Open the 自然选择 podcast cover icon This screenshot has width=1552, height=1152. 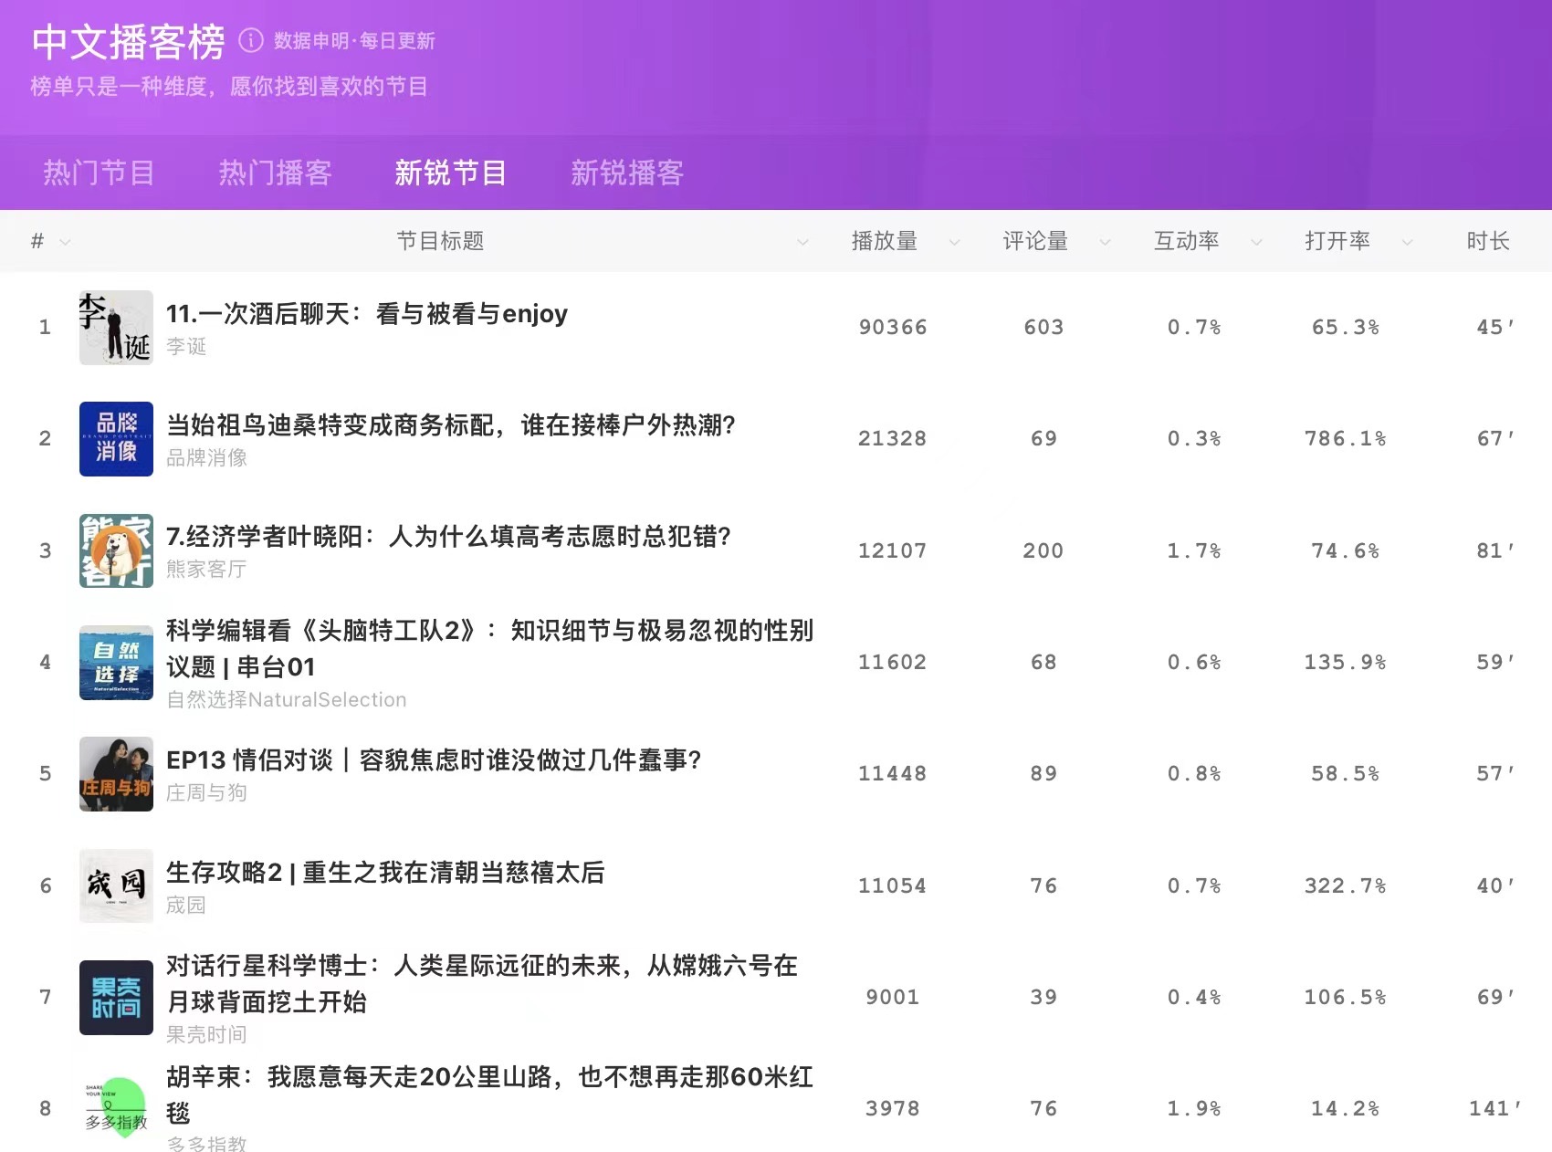tap(116, 663)
